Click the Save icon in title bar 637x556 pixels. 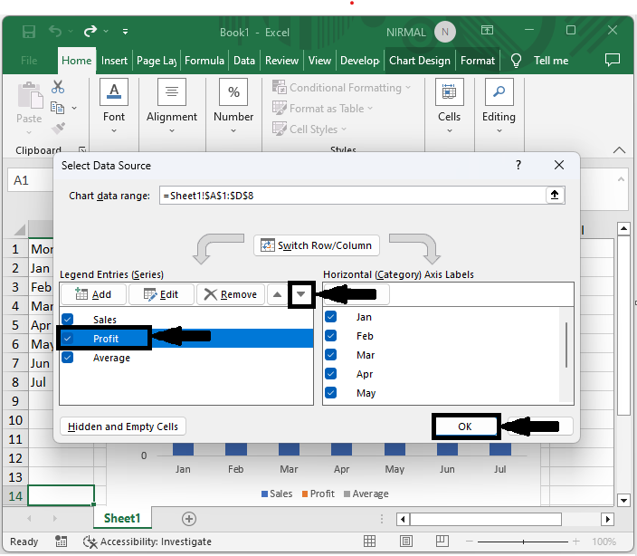coord(29,33)
